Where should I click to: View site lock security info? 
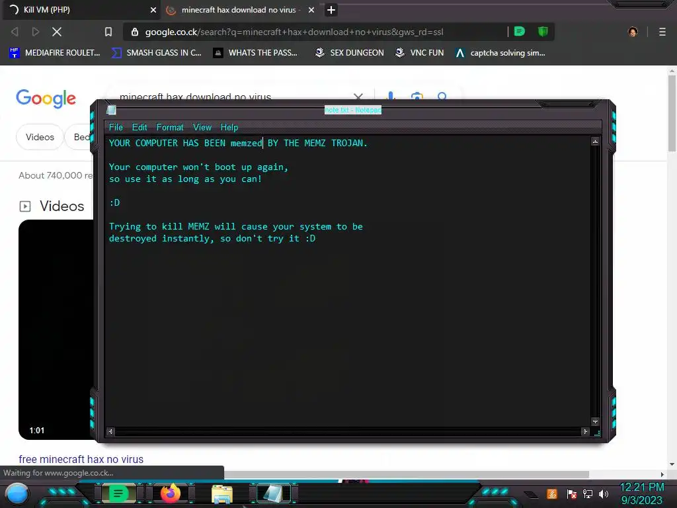click(x=135, y=32)
